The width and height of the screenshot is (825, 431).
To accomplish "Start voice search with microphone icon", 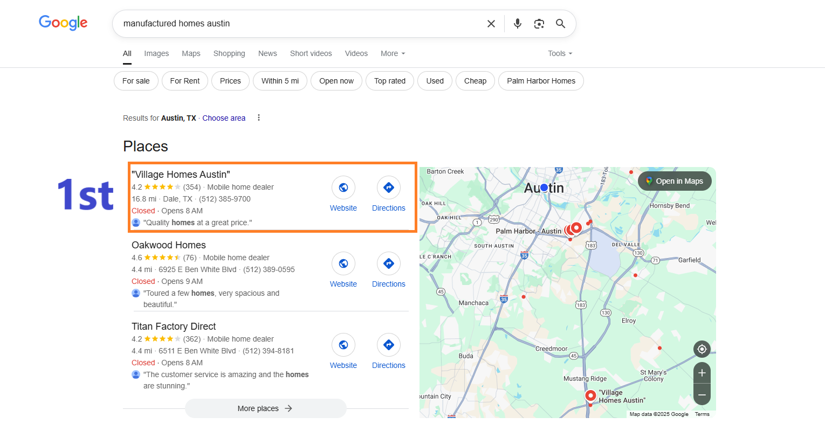I will click(518, 24).
